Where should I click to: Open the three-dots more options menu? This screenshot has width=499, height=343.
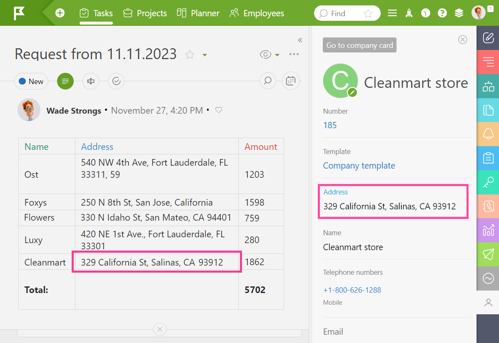pos(294,54)
